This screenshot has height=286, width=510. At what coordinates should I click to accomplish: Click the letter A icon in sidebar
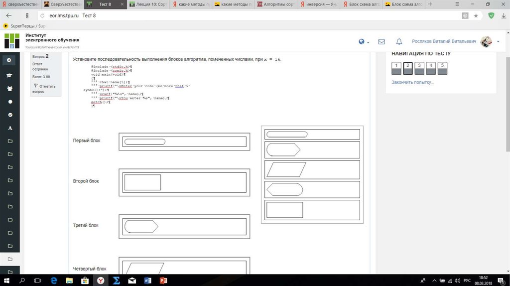10,128
